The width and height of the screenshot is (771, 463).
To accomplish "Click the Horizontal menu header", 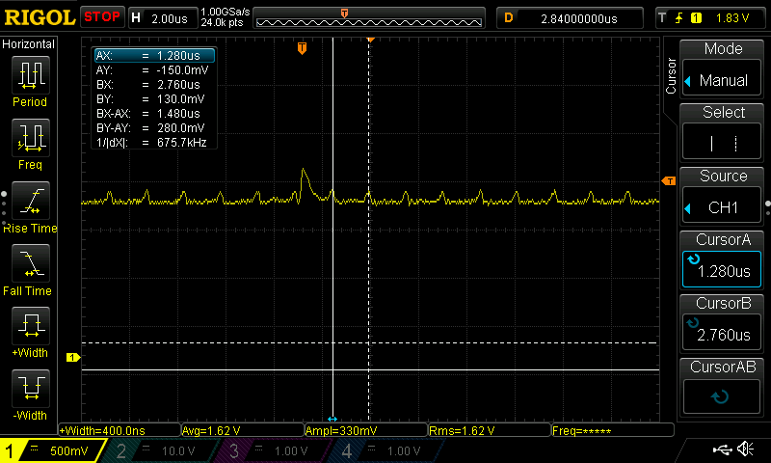I will [30, 44].
